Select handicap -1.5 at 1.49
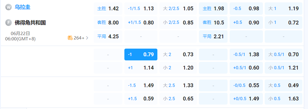308x109 pixels. [x=141, y=85]
